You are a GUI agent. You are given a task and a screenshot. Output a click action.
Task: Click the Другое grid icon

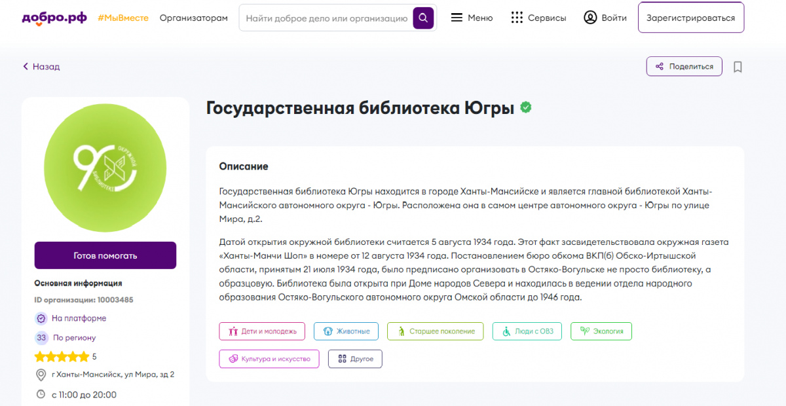pos(341,359)
